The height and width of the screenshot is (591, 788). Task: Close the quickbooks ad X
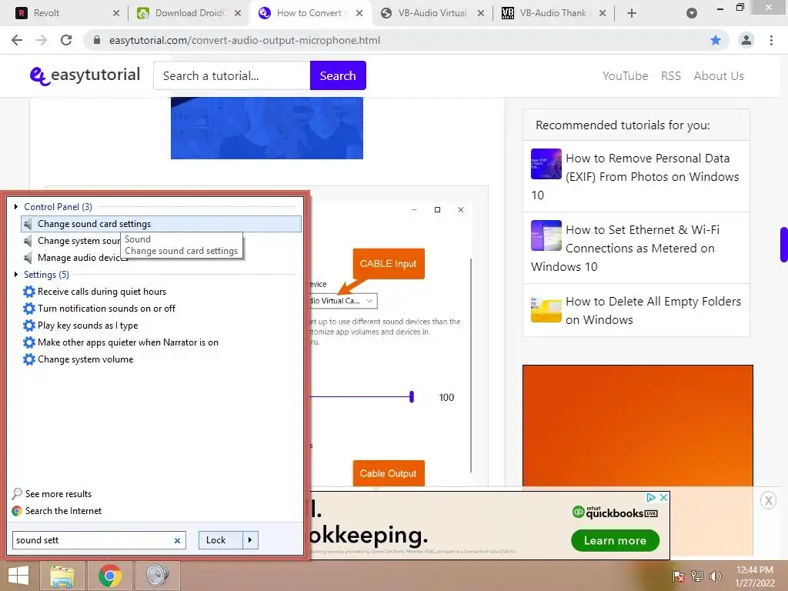(x=663, y=497)
